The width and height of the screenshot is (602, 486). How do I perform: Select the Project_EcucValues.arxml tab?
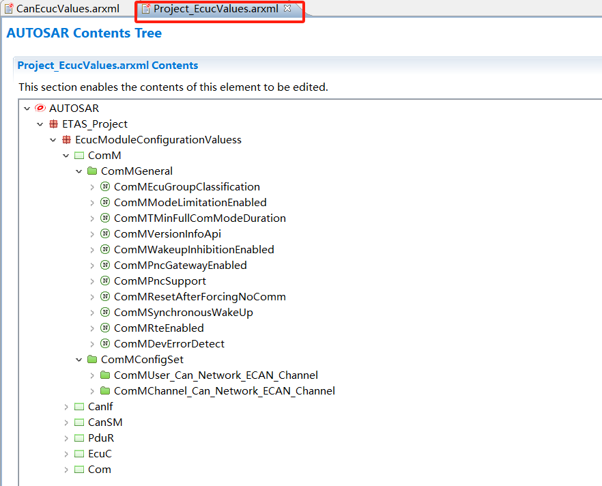pos(215,9)
